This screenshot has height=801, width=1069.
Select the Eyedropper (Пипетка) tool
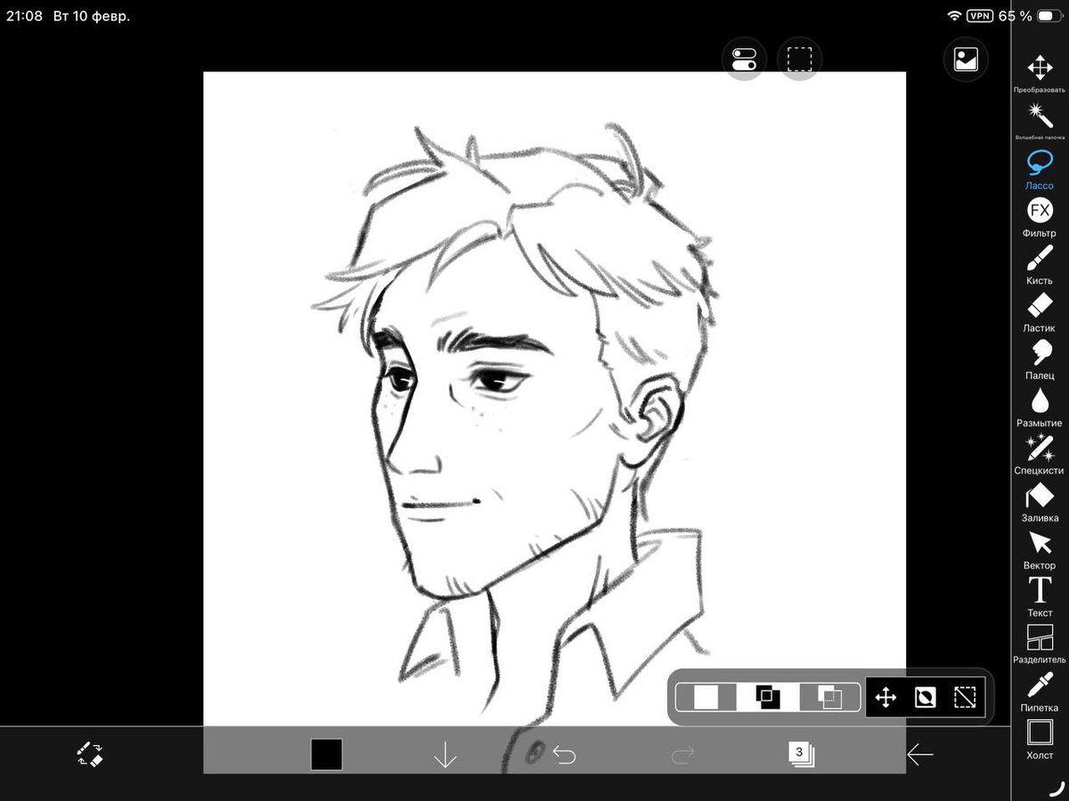pyautogui.click(x=1040, y=692)
